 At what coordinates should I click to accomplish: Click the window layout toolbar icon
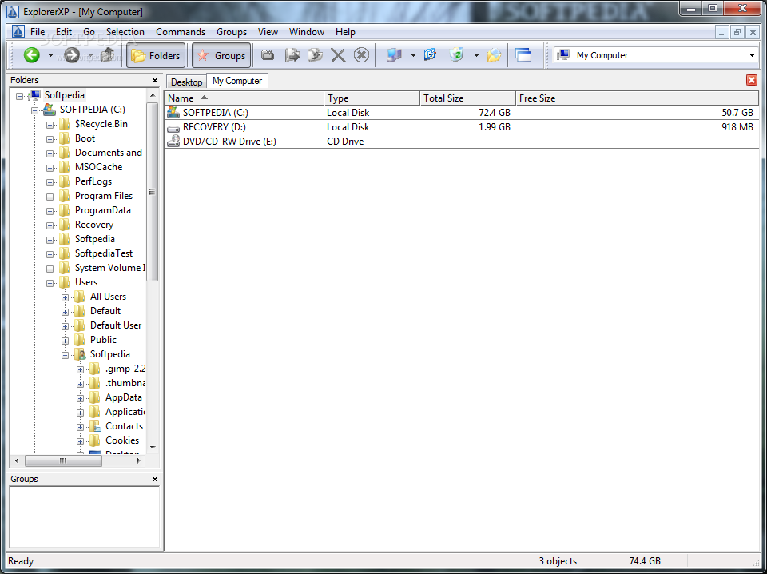coord(523,55)
